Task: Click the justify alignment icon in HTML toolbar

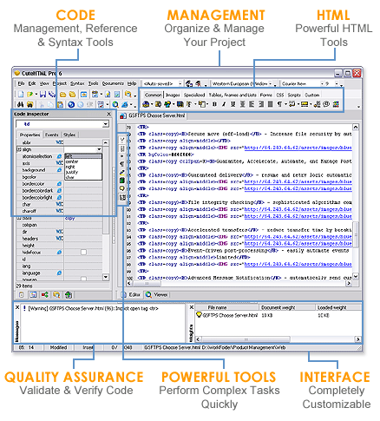Action: (x=270, y=104)
